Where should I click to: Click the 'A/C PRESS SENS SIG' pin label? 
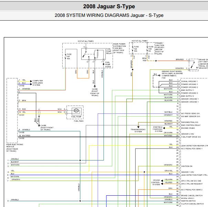(x=190, y=113)
